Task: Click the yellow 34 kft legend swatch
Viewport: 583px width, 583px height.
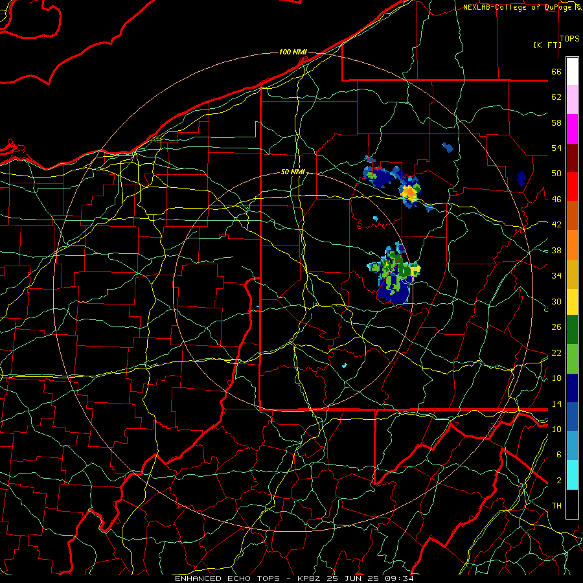Action: point(572,301)
